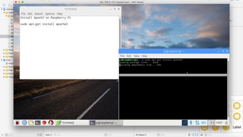The height and width of the screenshot is (137, 243).
Task: Click the network arrows tray icon
Action: 197,123
